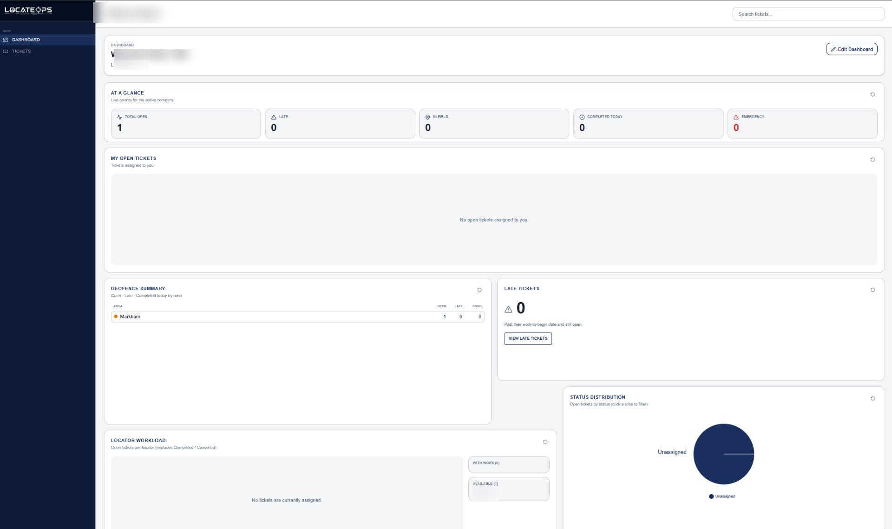Click the Area column header
The image size is (892, 529).
118,306
